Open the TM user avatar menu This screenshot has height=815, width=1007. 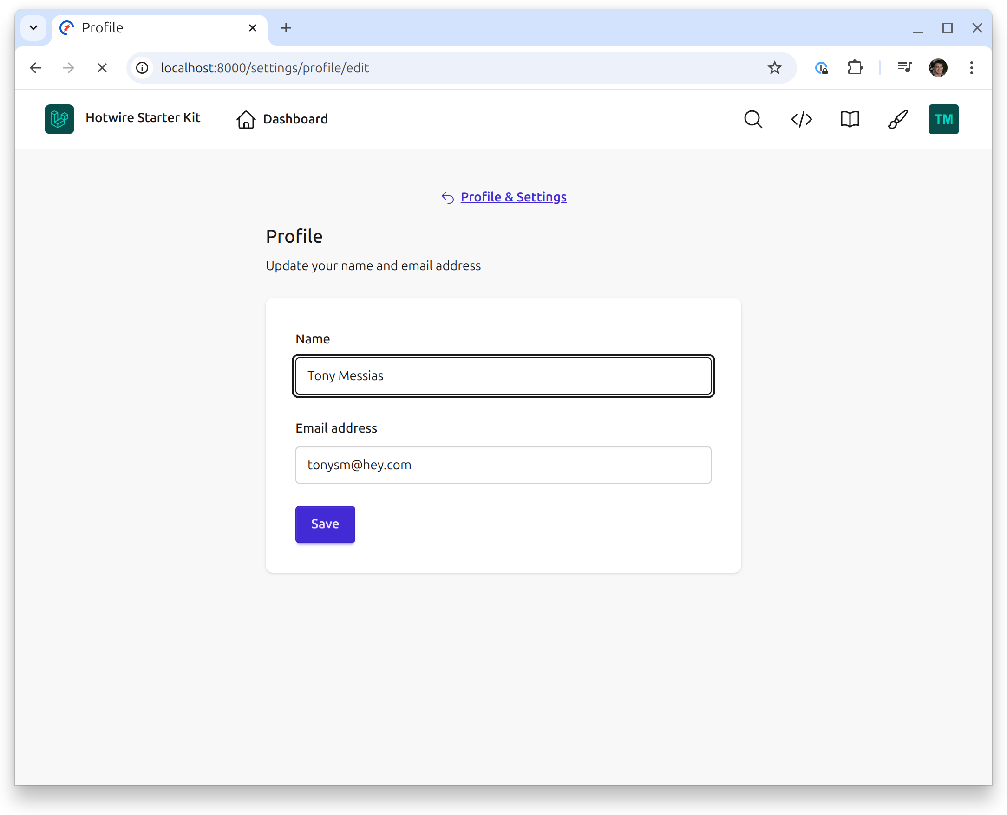click(943, 119)
